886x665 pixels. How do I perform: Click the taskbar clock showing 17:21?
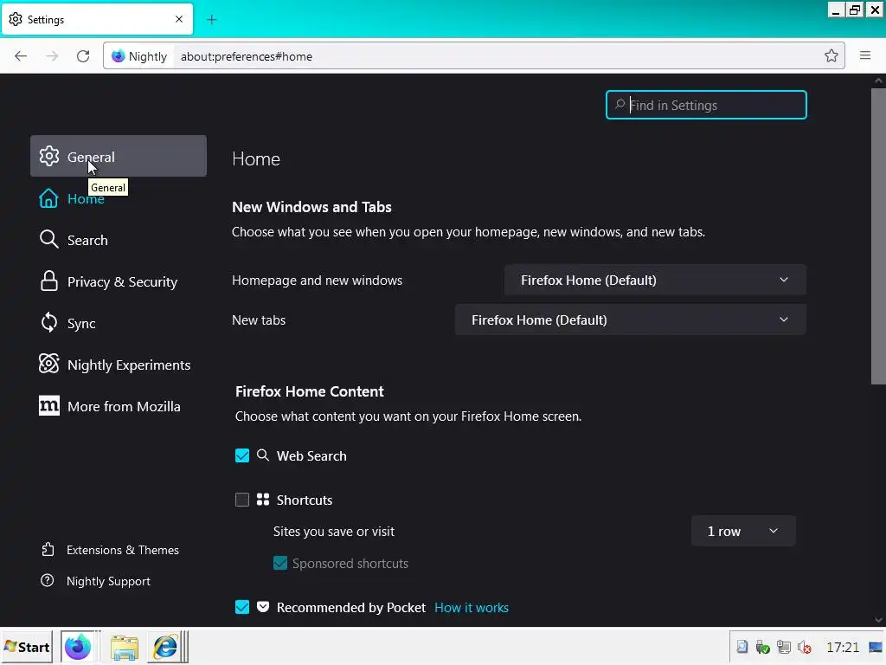[x=843, y=647]
